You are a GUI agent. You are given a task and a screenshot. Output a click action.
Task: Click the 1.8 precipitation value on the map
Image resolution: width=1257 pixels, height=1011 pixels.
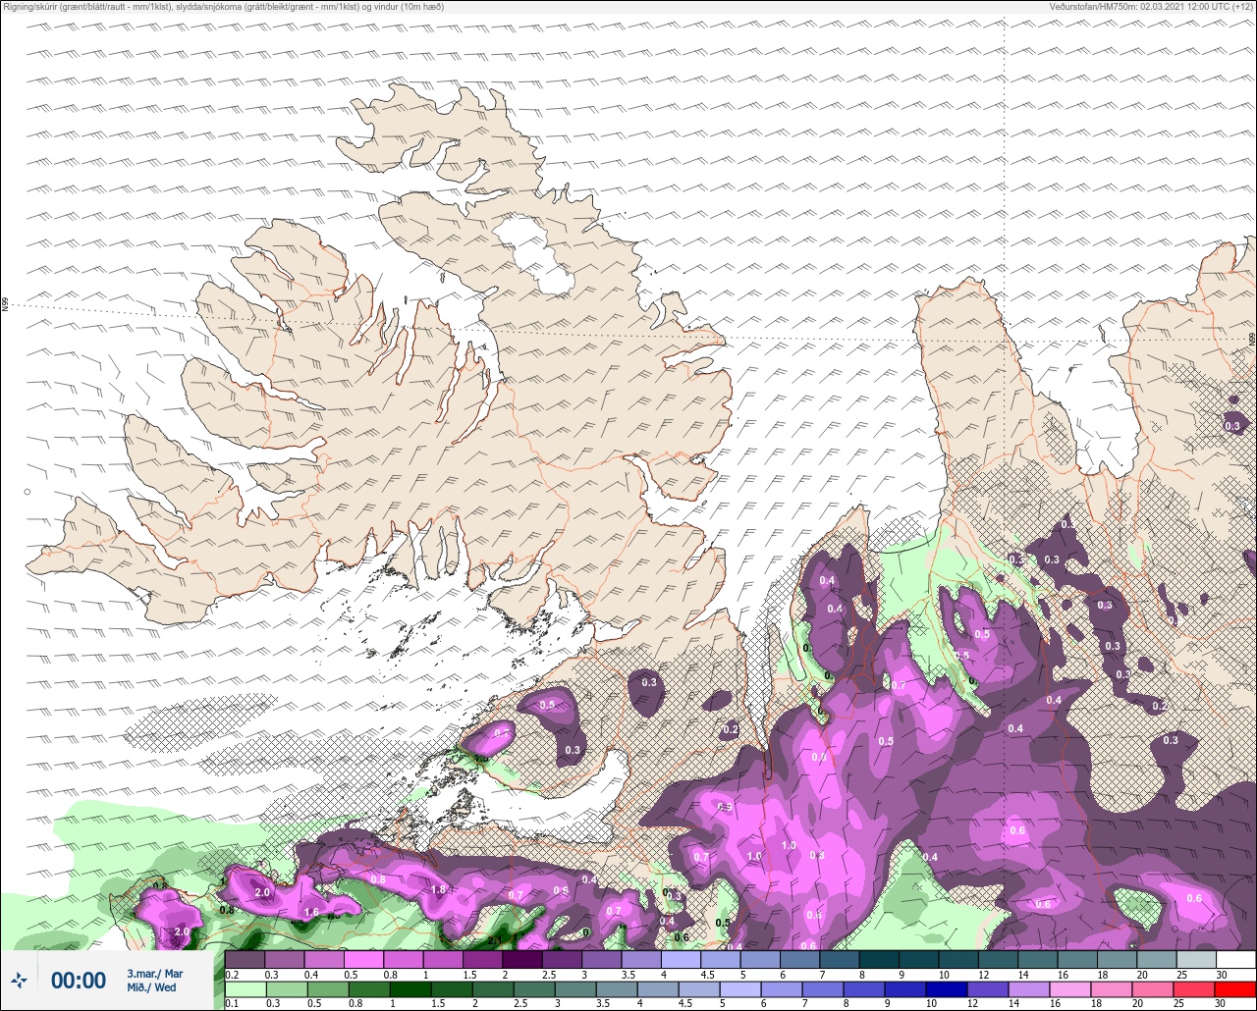[x=439, y=890]
